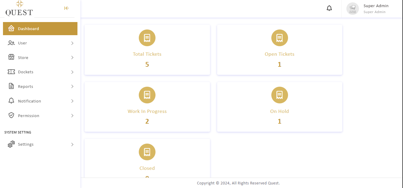Expand the Dockets menu chevron
The image size is (403, 188).
[72, 72]
